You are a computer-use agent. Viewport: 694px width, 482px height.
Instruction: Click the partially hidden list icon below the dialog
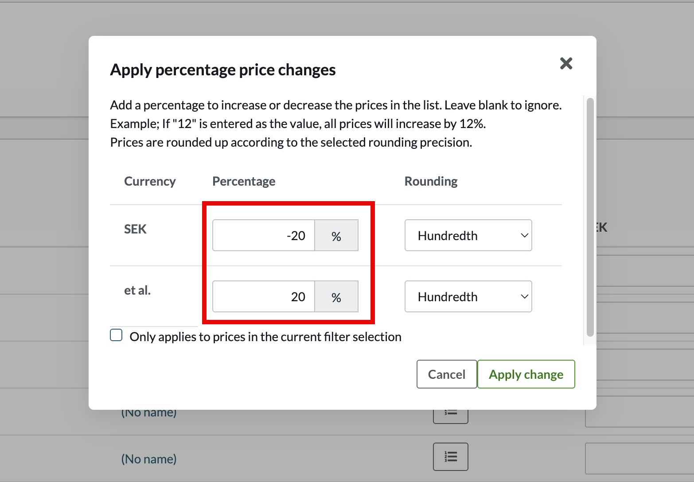point(450,416)
